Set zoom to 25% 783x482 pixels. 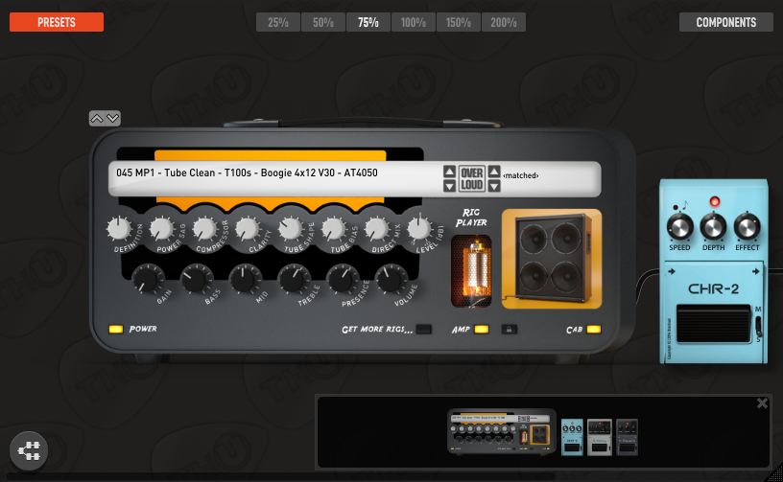coord(278,22)
